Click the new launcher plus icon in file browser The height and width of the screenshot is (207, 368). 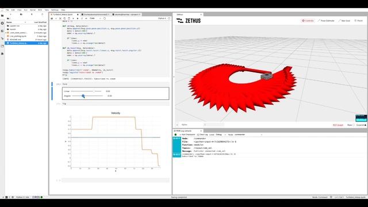(x=10, y=14)
